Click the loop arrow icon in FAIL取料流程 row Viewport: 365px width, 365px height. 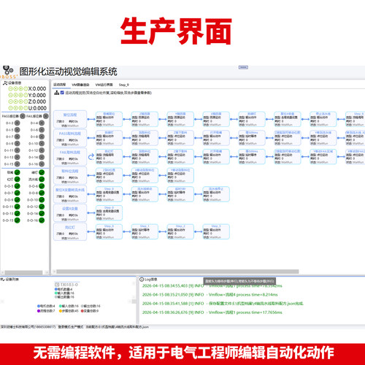pos(91,157)
